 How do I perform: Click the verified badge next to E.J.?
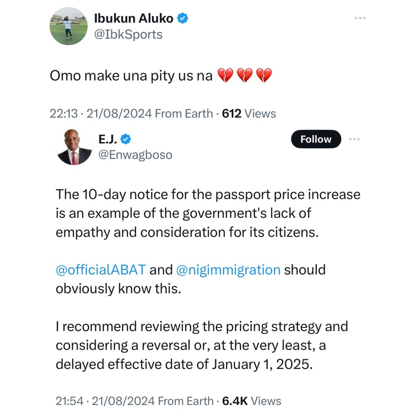click(x=126, y=139)
